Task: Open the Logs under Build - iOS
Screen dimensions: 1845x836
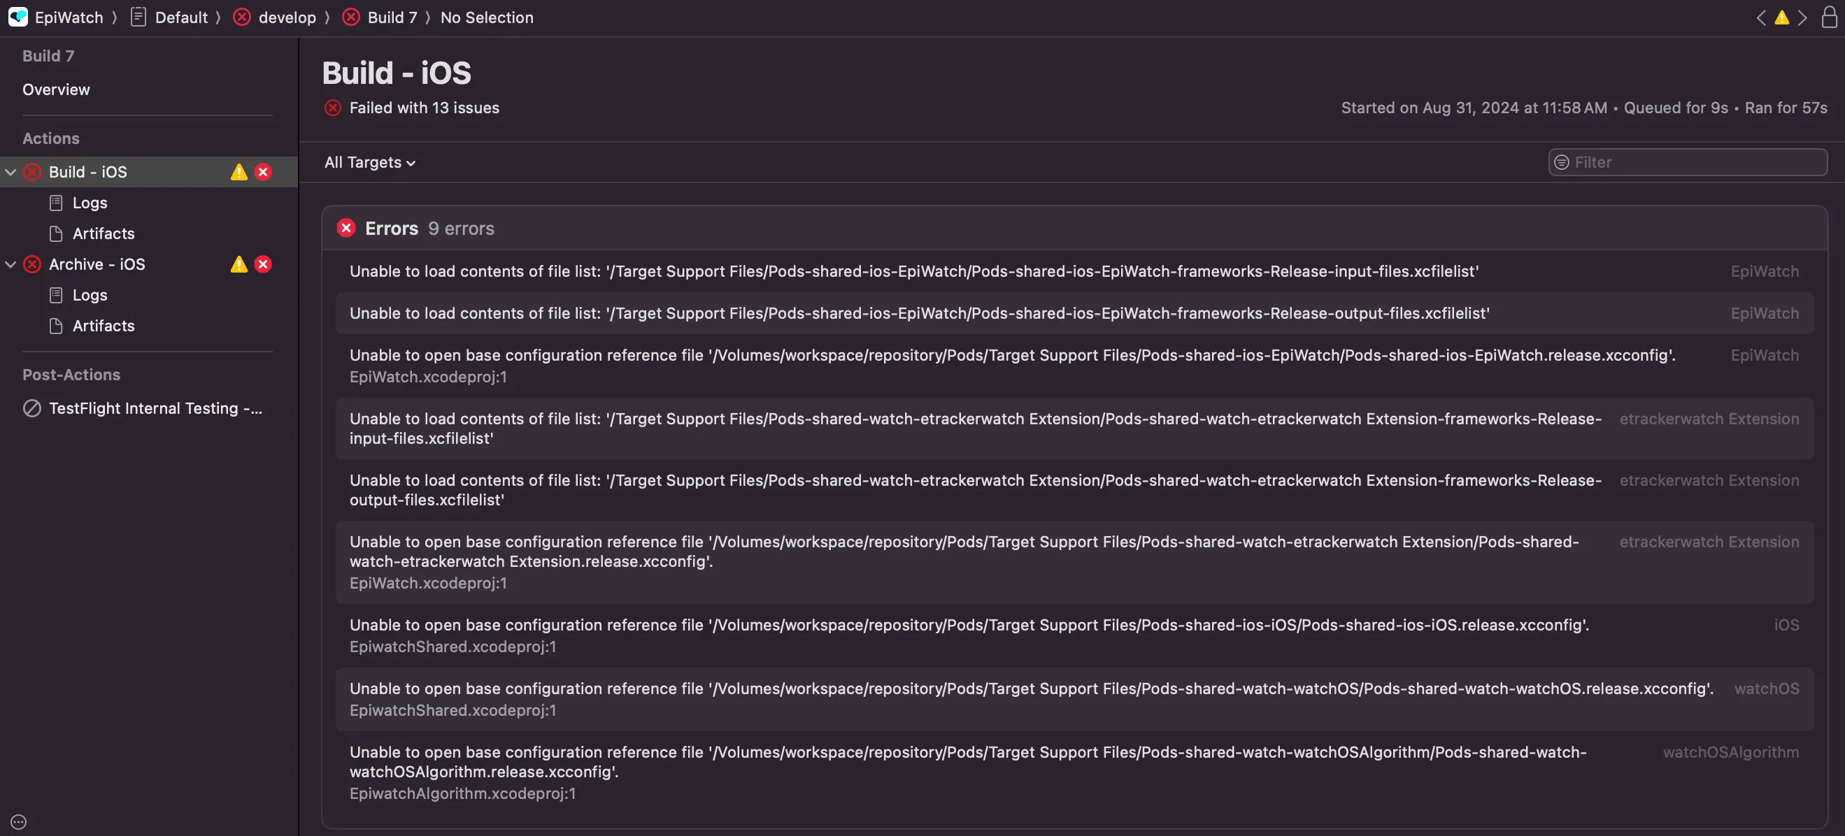Action: pos(89,203)
